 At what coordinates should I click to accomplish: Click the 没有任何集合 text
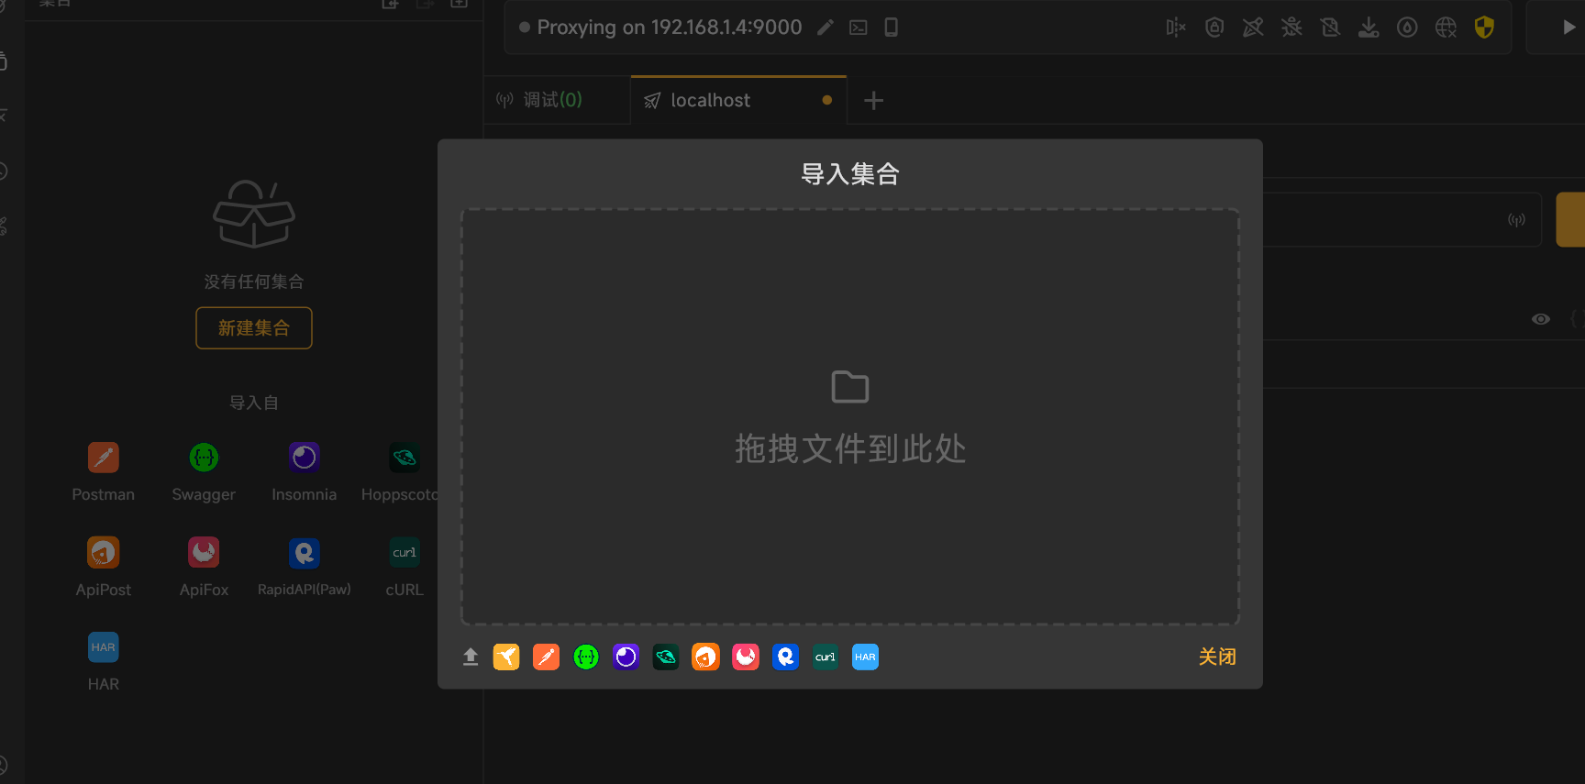coord(254,282)
